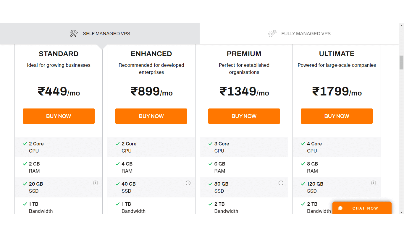404x227 pixels.
Task: Buy the Standard plan at ₹449/mo
Action: click(59, 116)
